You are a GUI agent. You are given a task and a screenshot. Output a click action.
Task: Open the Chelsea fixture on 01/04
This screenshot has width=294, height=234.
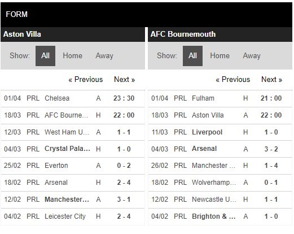click(x=73, y=98)
